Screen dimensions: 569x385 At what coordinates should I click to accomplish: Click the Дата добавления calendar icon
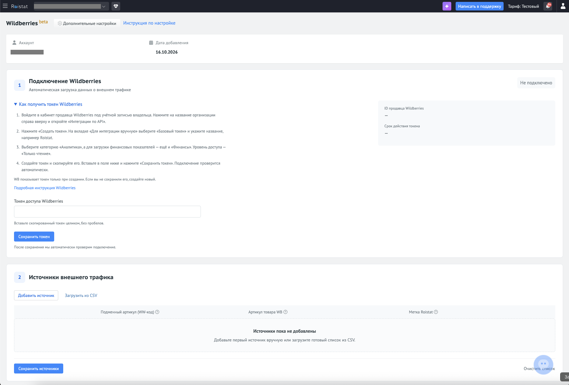[x=151, y=43]
